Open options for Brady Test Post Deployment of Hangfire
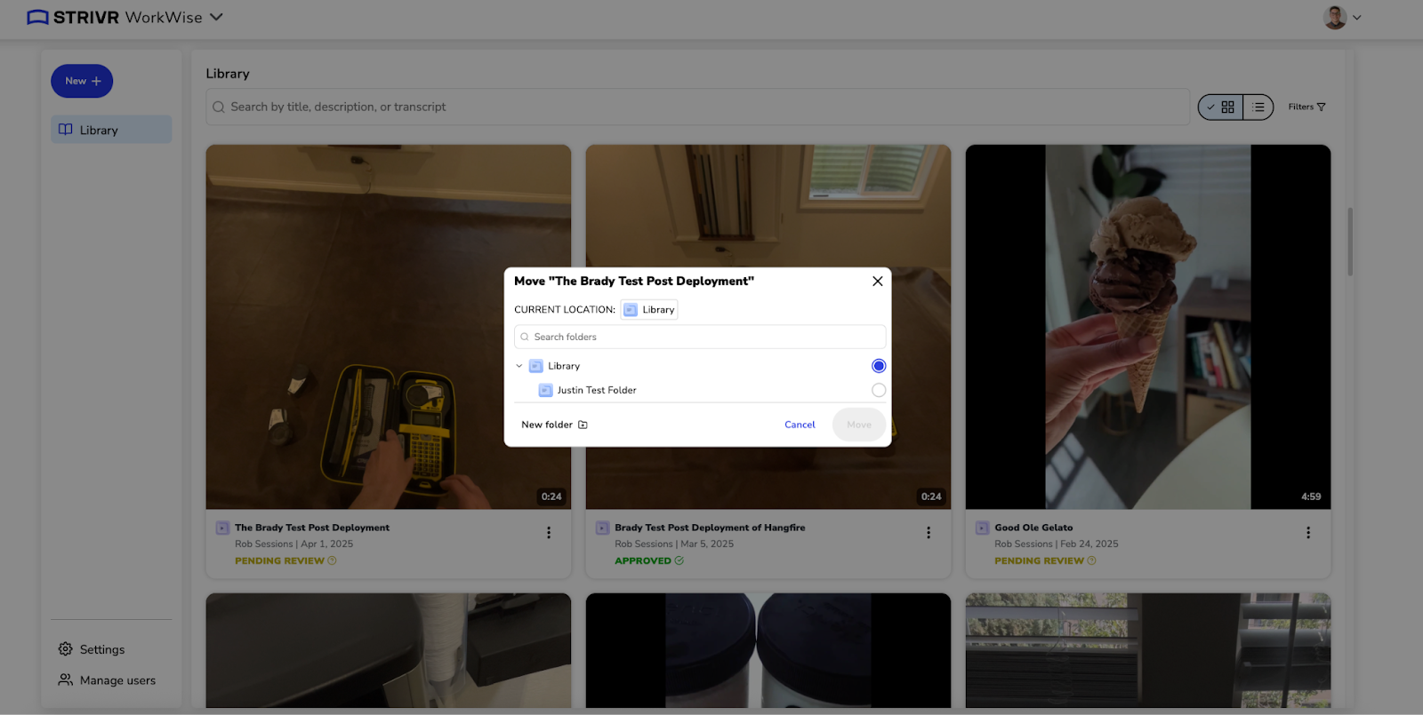The height and width of the screenshot is (715, 1423). 929,533
